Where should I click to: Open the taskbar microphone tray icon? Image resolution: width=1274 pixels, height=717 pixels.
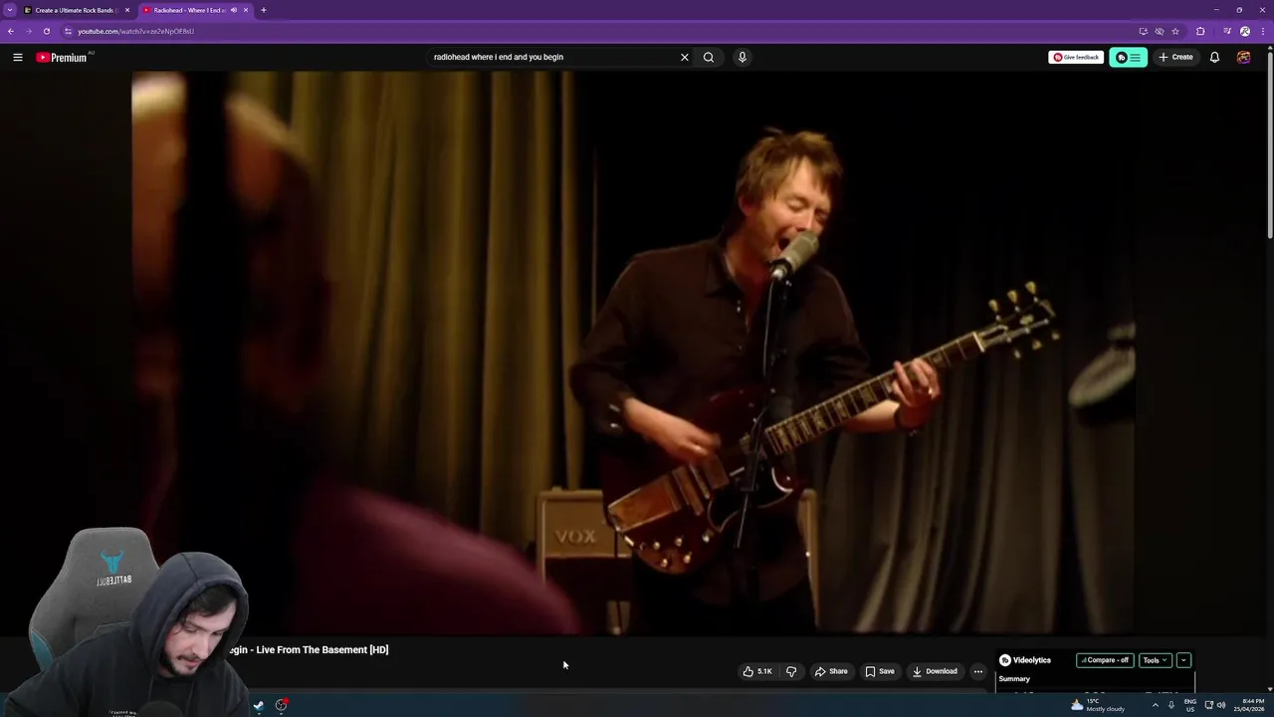[x=1171, y=705]
